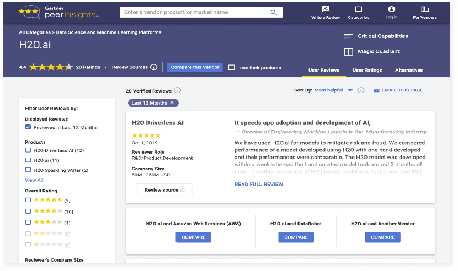Switch to the User Reviews tab
Viewport: 458px width, 271px height.
(324, 70)
